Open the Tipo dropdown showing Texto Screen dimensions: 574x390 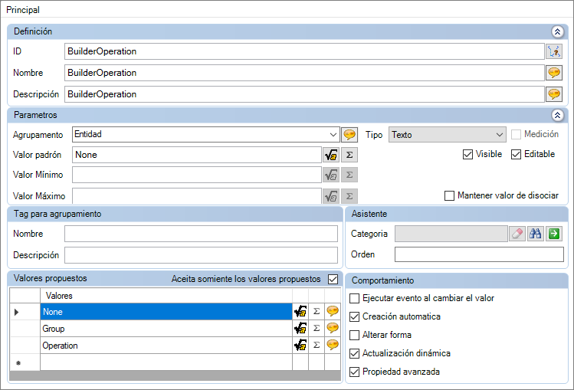click(x=498, y=134)
